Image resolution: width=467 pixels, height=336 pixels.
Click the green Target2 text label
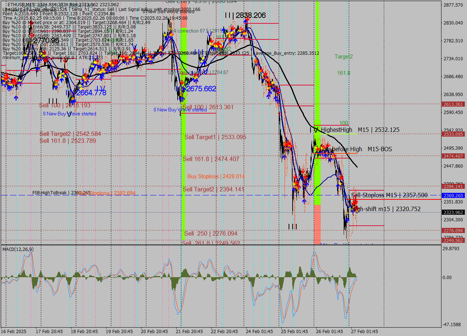point(344,57)
